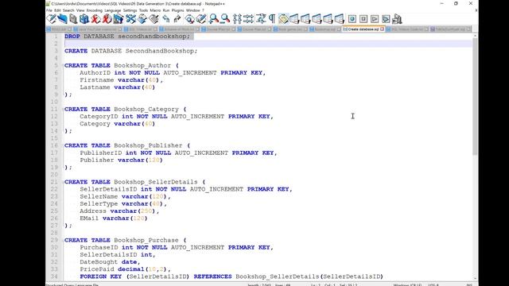509x286 pixels.
Task: Open the View menu
Action: click(80, 10)
